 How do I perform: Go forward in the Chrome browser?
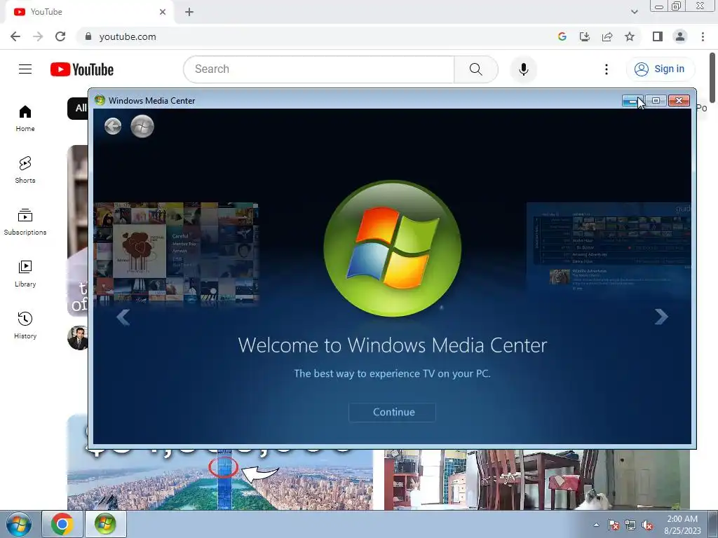click(38, 36)
